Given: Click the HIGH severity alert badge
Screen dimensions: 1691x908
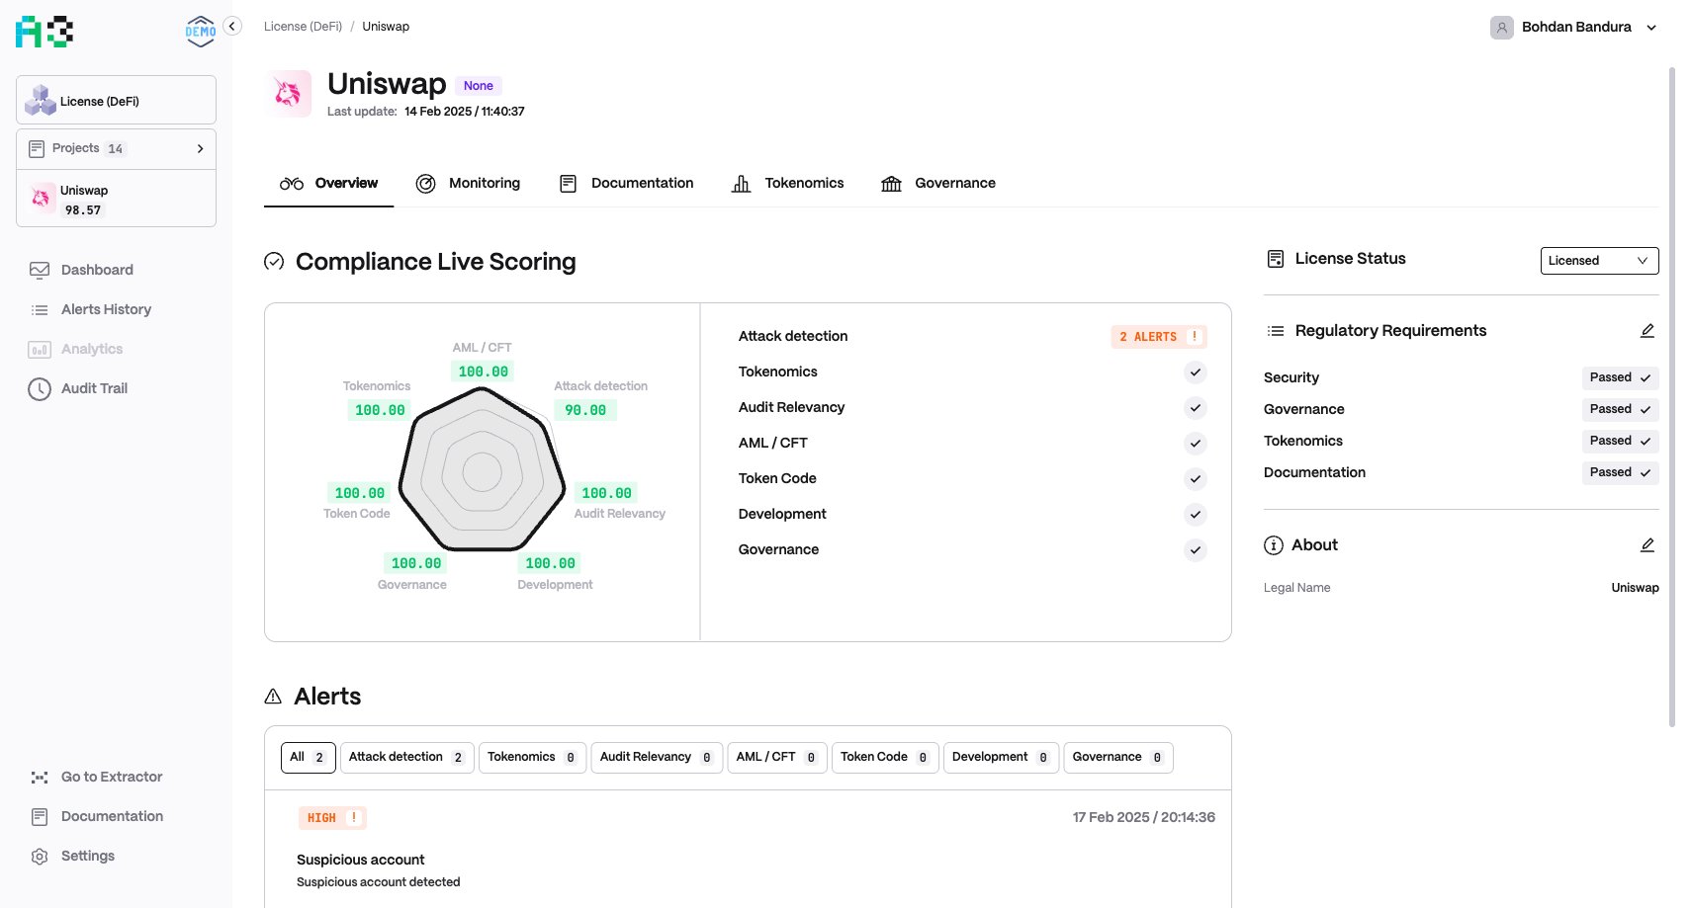Looking at the screenshot, I should (x=332, y=818).
